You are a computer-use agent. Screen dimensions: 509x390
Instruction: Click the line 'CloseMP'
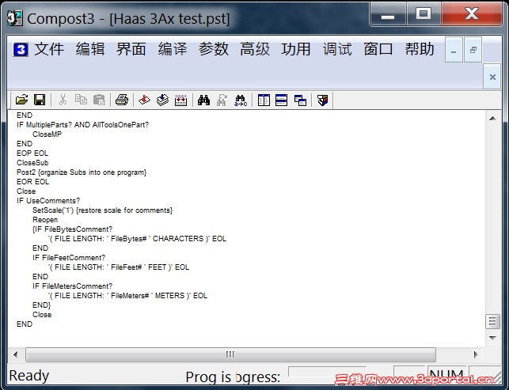(x=47, y=134)
